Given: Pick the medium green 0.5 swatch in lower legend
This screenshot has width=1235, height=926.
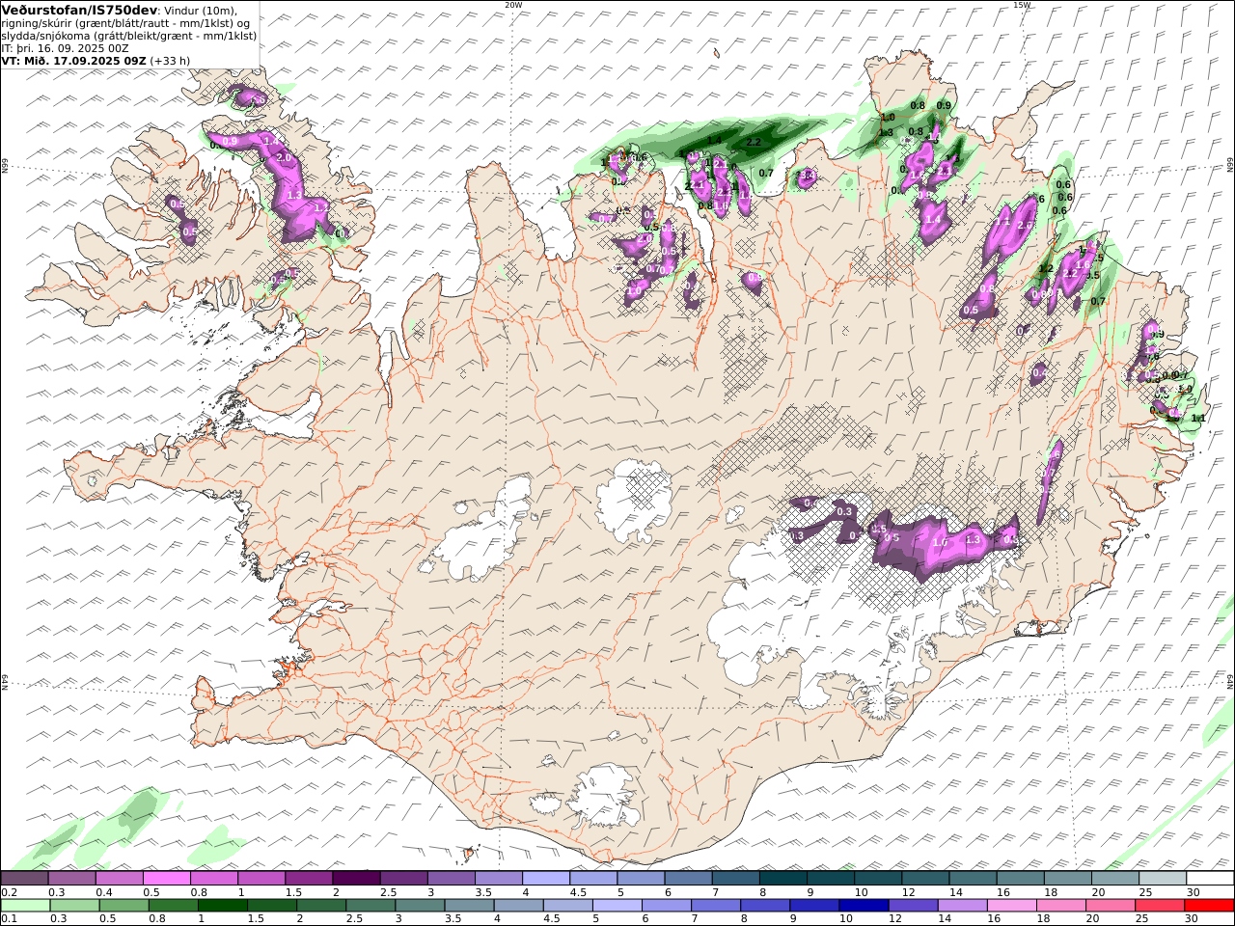Looking at the screenshot, I should 124,906.
